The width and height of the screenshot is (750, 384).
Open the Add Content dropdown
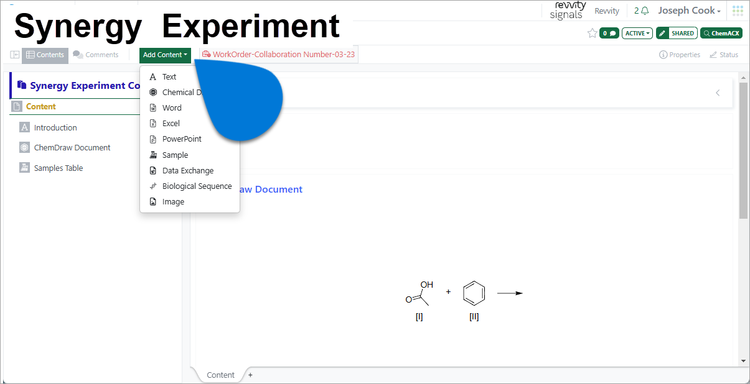[x=165, y=55]
